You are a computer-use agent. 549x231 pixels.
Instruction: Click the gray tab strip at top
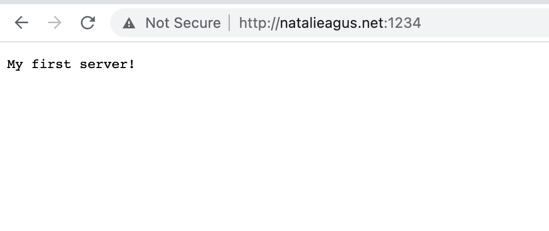point(274,2)
